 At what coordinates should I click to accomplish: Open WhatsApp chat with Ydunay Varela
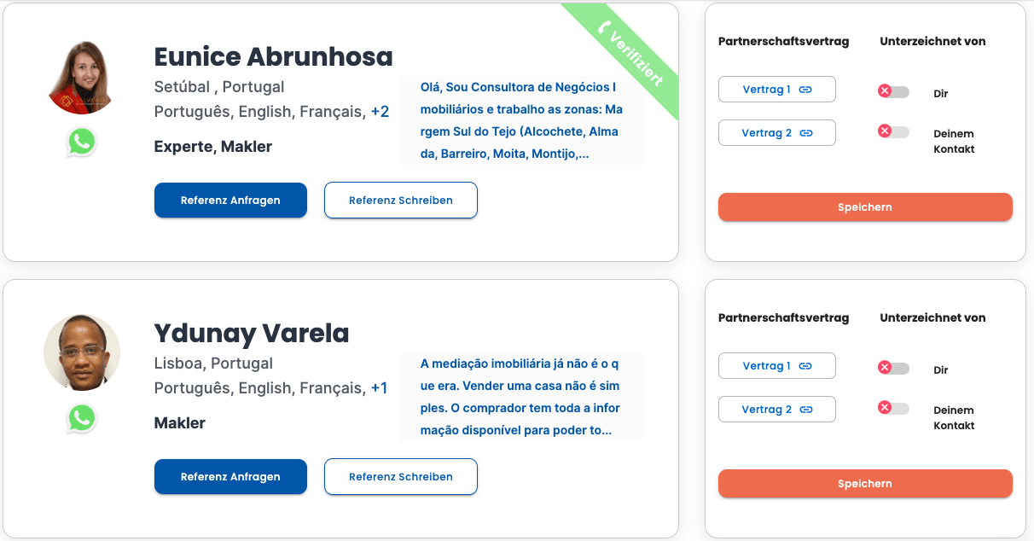tap(82, 418)
